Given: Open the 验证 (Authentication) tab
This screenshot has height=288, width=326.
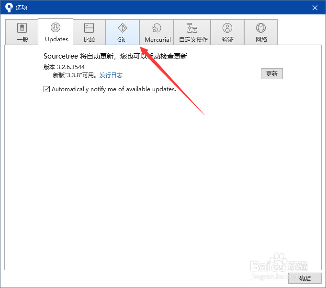Looking at the screenshot, I should (x=227, y=32).
